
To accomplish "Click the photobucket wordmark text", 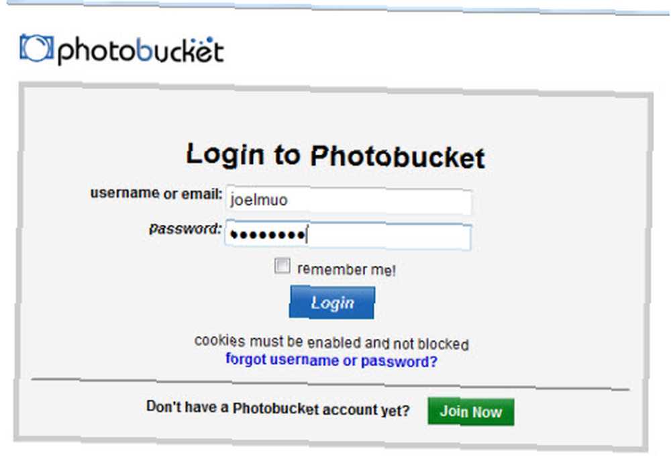I will 141,51.
